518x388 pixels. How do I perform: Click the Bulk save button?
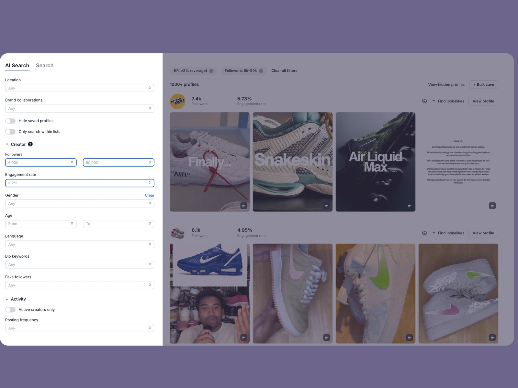pos(484,85)
